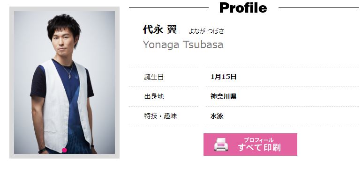Click the birthplace value 神奈川県
Image resolution: width=362 pixels, height=188 pixels.
(x=223, y=96)
